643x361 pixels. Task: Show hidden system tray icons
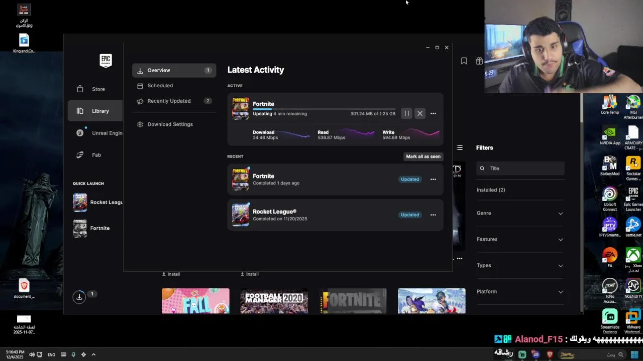coord(93,354)
